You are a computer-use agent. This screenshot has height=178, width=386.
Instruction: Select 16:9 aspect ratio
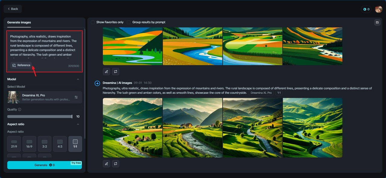tap(29, 144)
